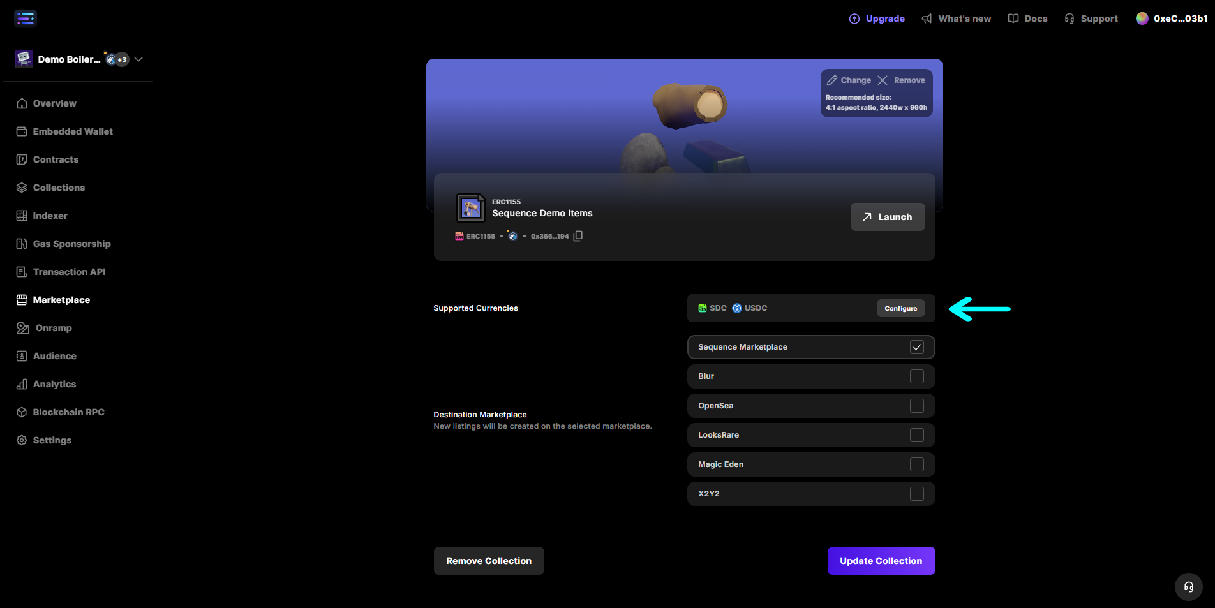Copy the 0x366...194 contract address
This screenshot has height=608, width=1215.
click(x=578, y=236)
